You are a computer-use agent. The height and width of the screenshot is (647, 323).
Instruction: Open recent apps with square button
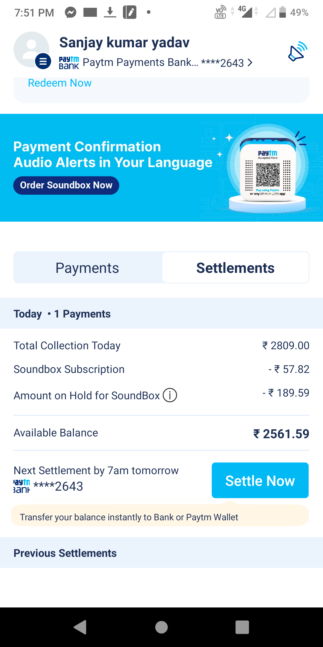click(x=242, y=627)
